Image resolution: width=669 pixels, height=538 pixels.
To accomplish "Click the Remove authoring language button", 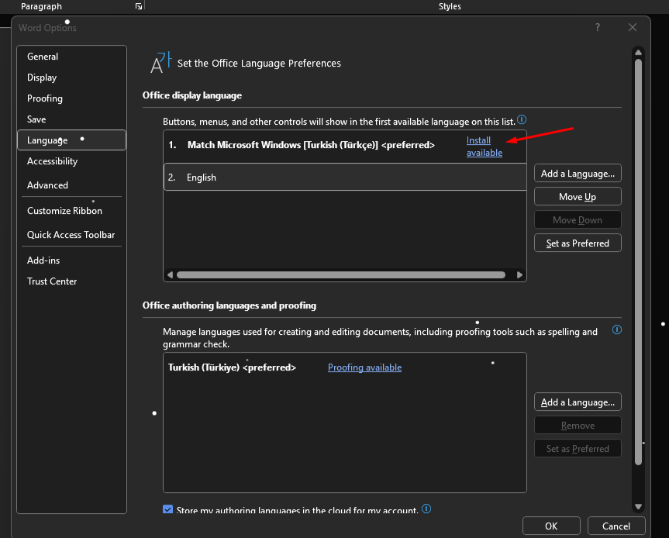I will (578, 426).
